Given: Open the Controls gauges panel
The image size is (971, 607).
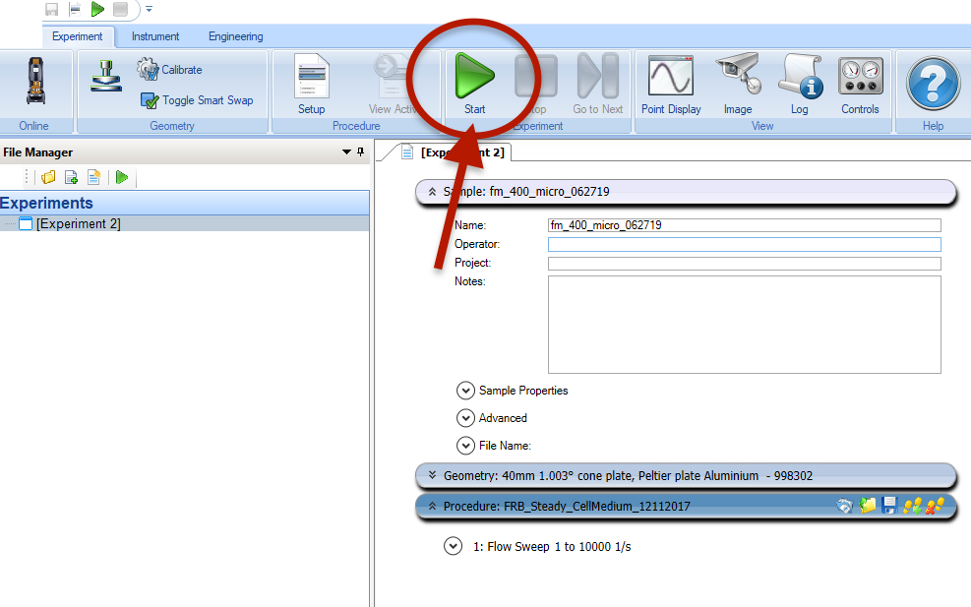Looking at the screenshot, I should coord(860,84).
